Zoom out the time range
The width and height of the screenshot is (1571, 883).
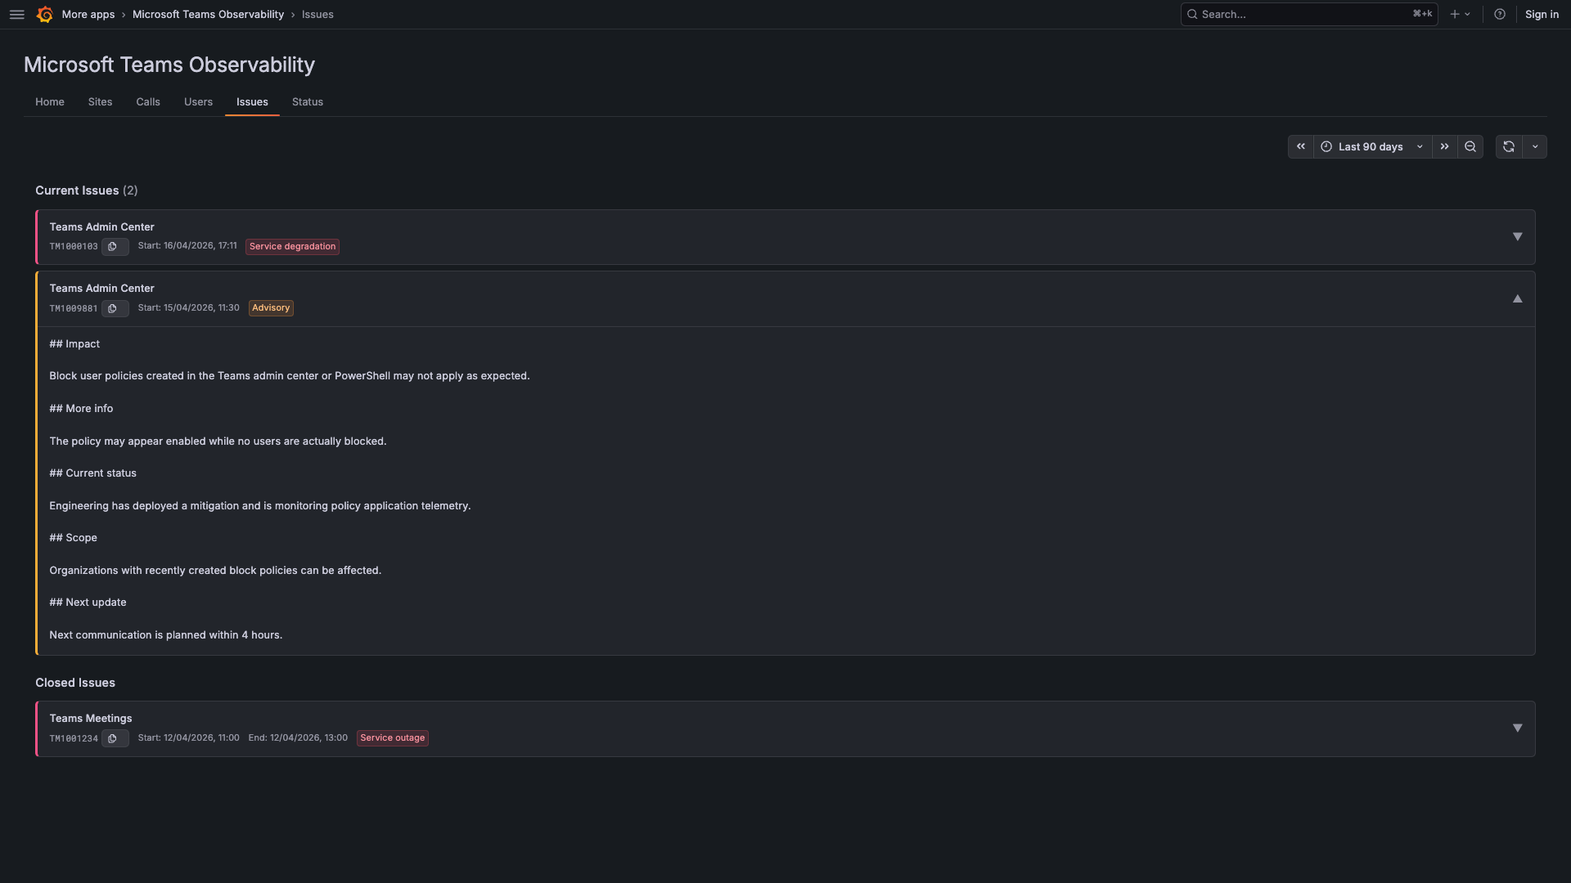[x=1470, y=146]
